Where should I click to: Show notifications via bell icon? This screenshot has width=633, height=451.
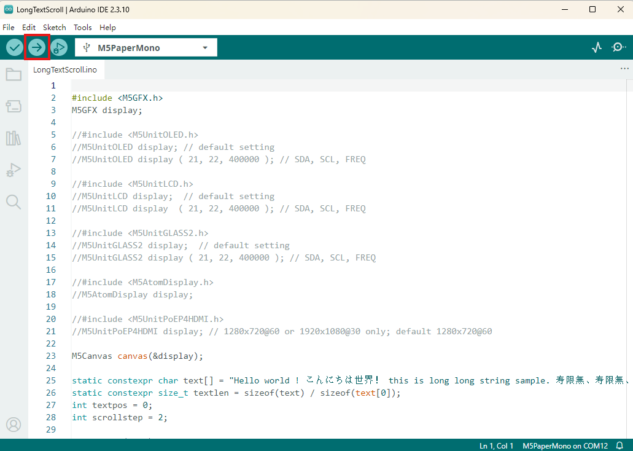619,445
